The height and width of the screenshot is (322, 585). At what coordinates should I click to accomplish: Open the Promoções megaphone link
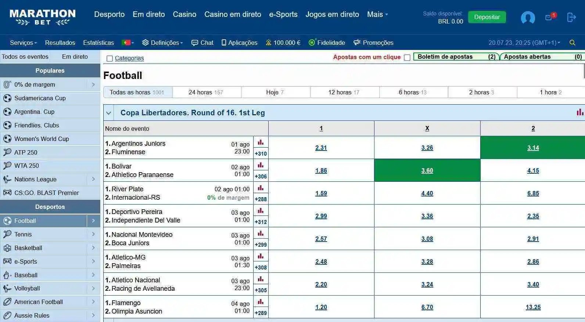(373, 43)
